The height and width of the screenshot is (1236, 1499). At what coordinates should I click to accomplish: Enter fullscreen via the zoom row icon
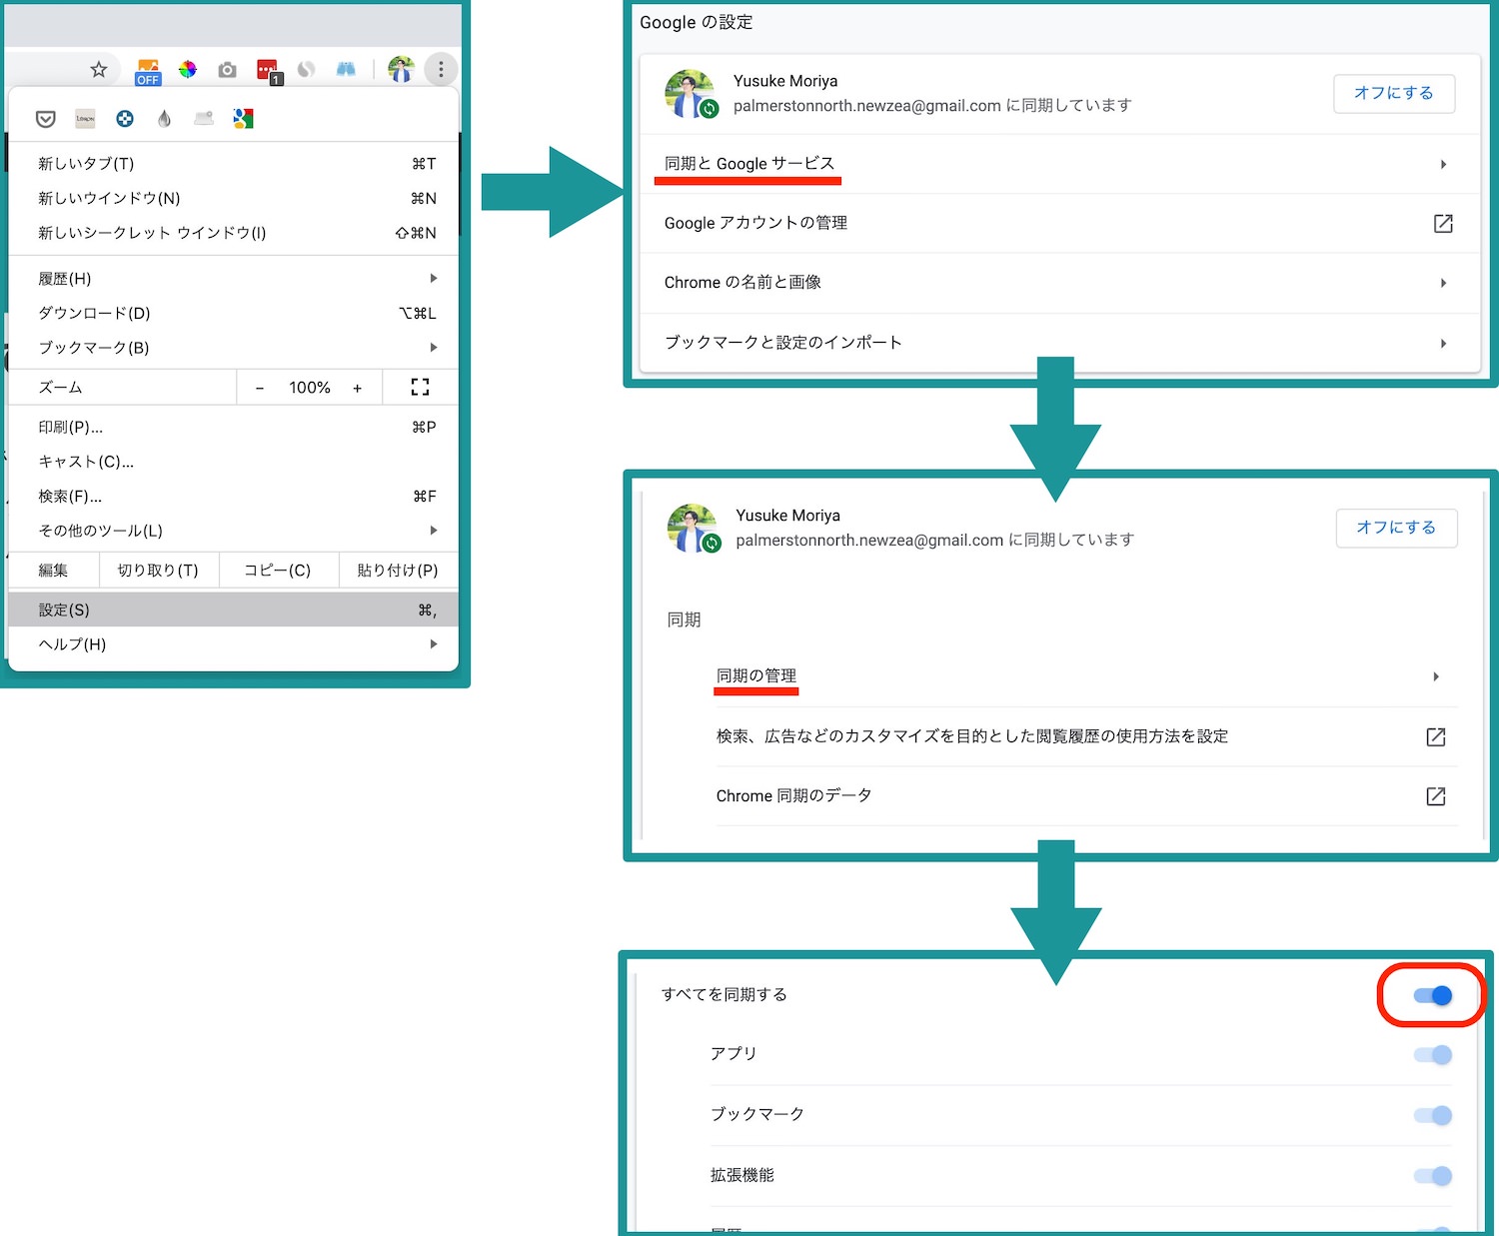click(x=421, y=388)
